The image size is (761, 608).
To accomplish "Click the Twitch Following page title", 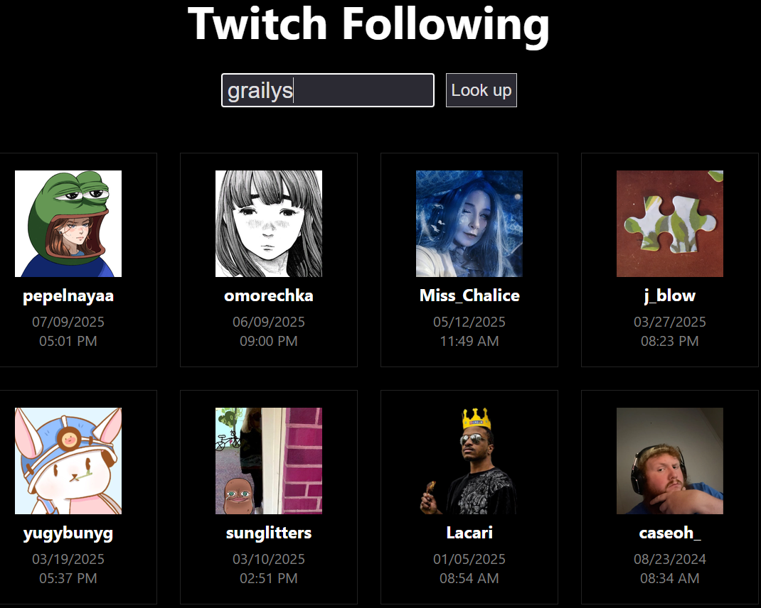I will click(368, 24).
